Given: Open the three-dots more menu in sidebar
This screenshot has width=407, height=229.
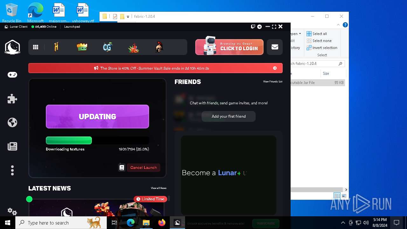Looking at the screenshot, I should [x=12, y=170].
